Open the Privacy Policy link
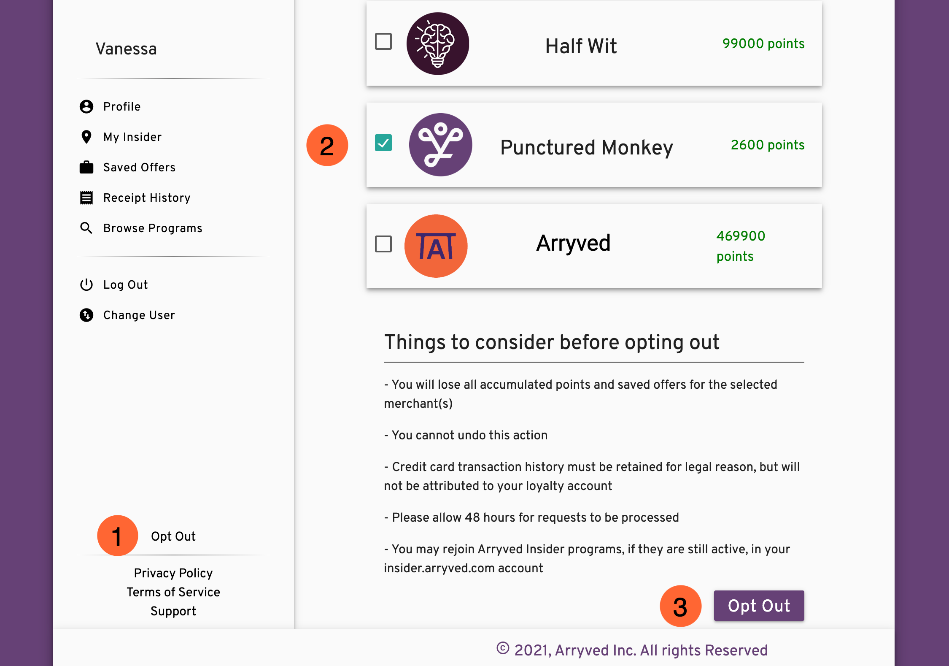 pos(173,573)
